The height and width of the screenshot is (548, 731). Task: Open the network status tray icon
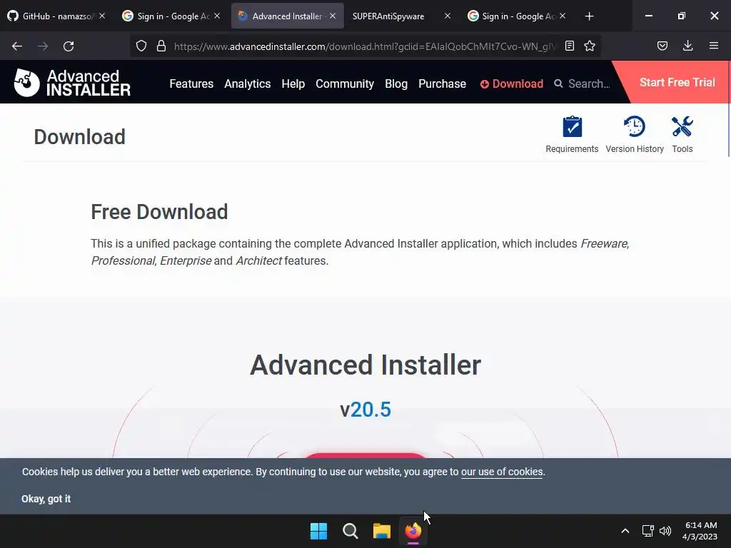pos(647,531)
